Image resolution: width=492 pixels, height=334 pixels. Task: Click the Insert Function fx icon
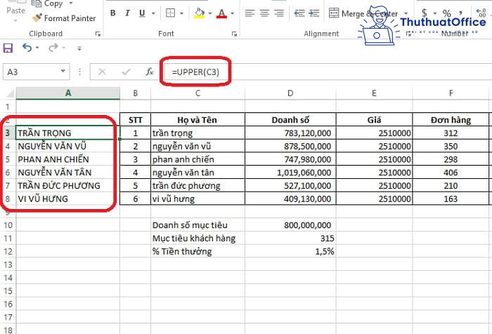[x=149, y=72]
